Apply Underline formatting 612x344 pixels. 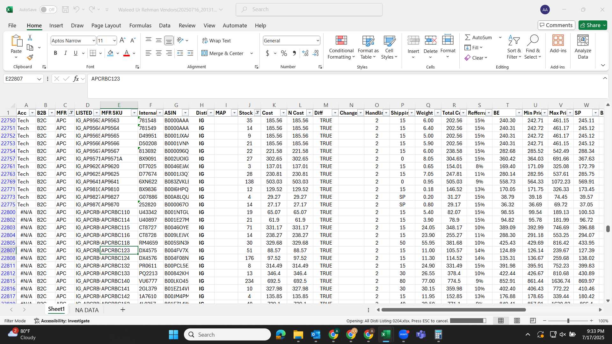(76, 53)
